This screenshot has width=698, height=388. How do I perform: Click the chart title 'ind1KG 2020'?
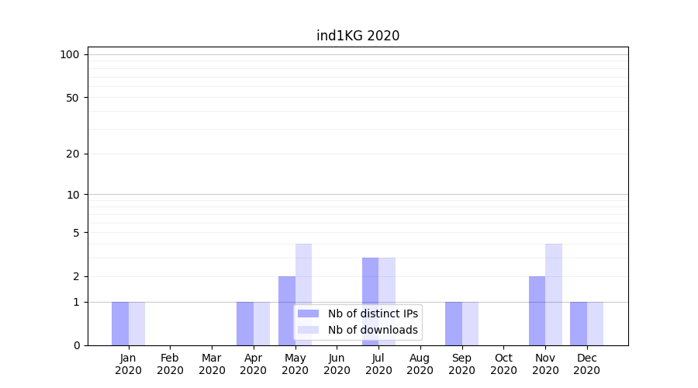pos(358,36)
